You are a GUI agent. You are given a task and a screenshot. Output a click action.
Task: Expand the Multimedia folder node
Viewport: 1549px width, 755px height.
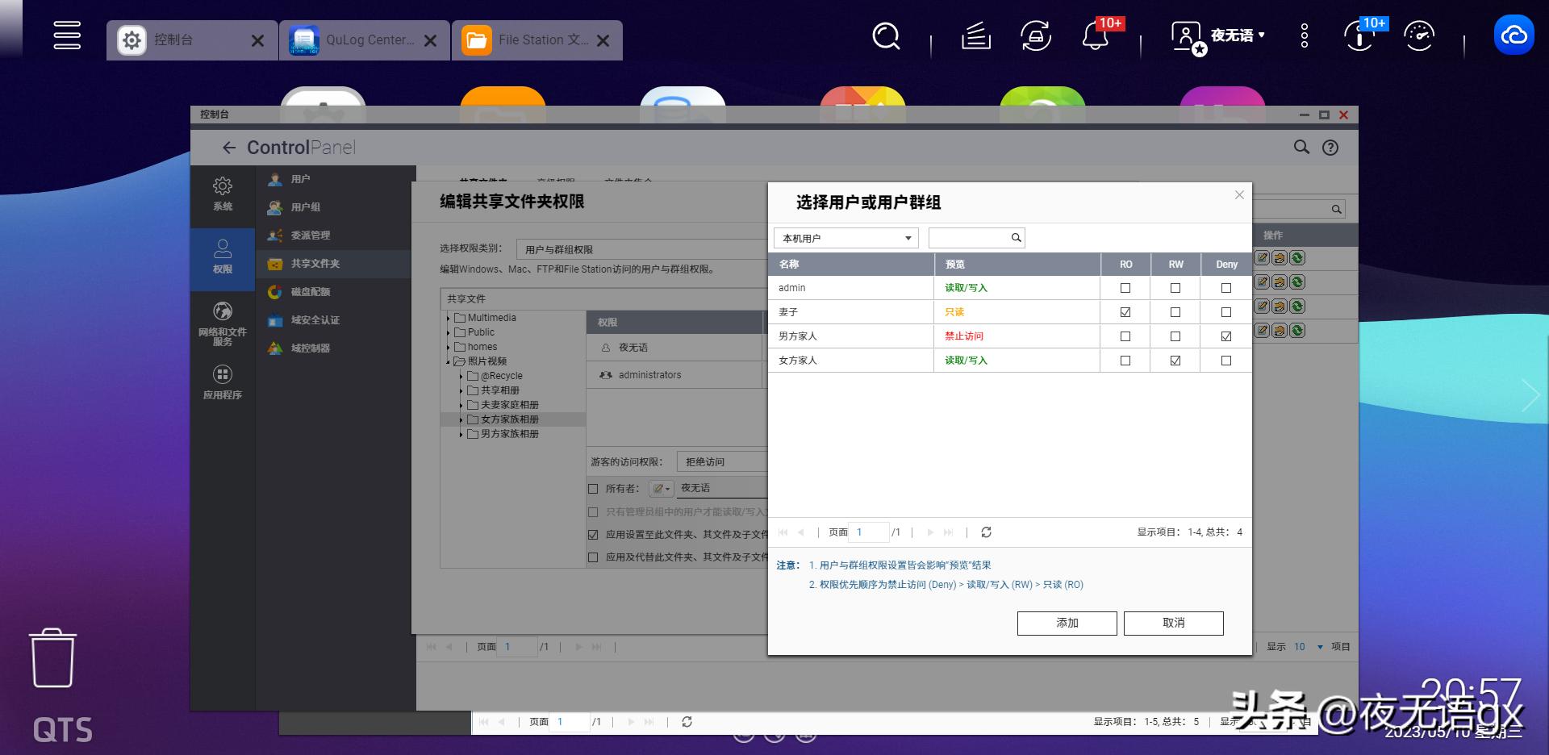point(449,317)
